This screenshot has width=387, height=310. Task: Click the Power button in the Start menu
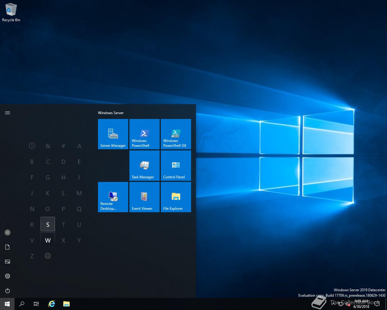click(8, 291)
